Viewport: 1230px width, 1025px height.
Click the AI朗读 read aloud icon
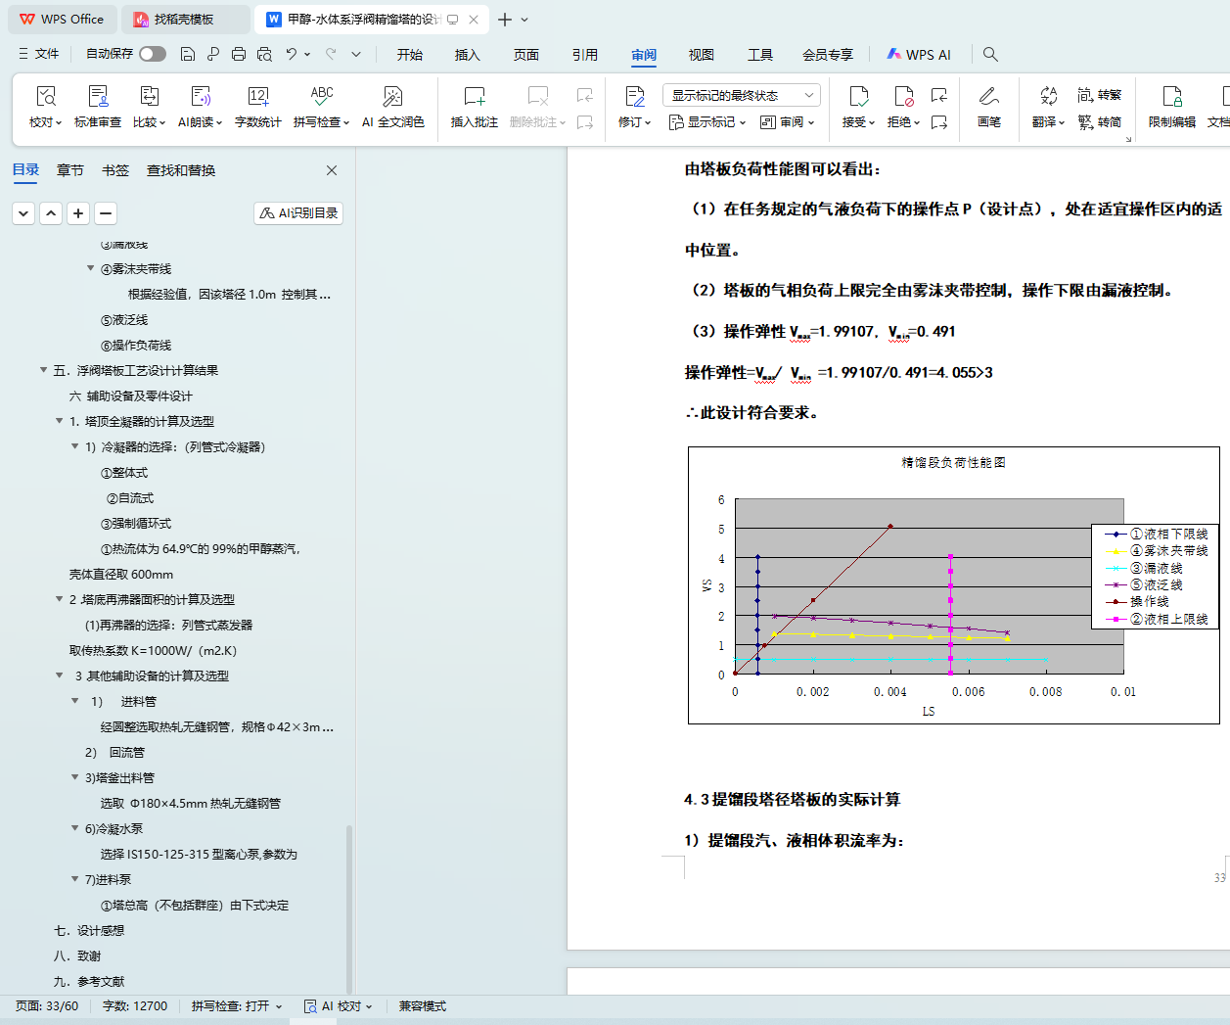201,97
